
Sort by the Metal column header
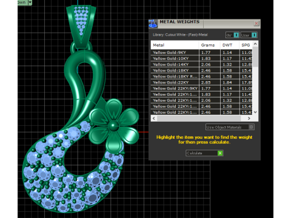(x=175, y=45)
